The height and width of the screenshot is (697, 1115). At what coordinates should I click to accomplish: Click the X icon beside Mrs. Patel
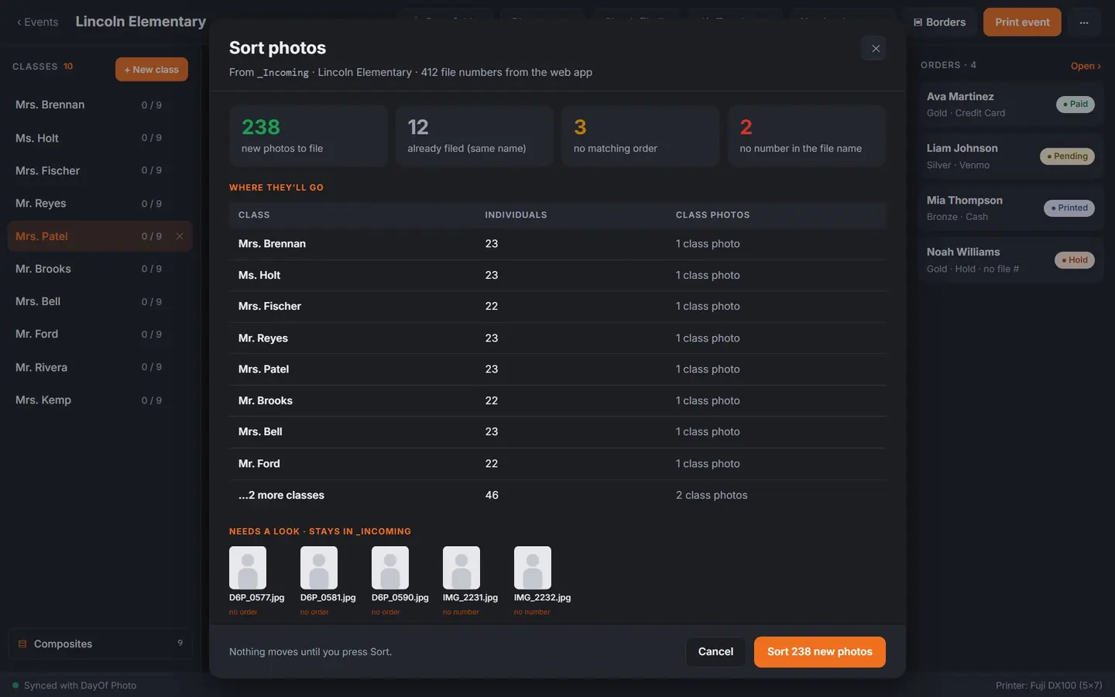(x=180, y=236)
